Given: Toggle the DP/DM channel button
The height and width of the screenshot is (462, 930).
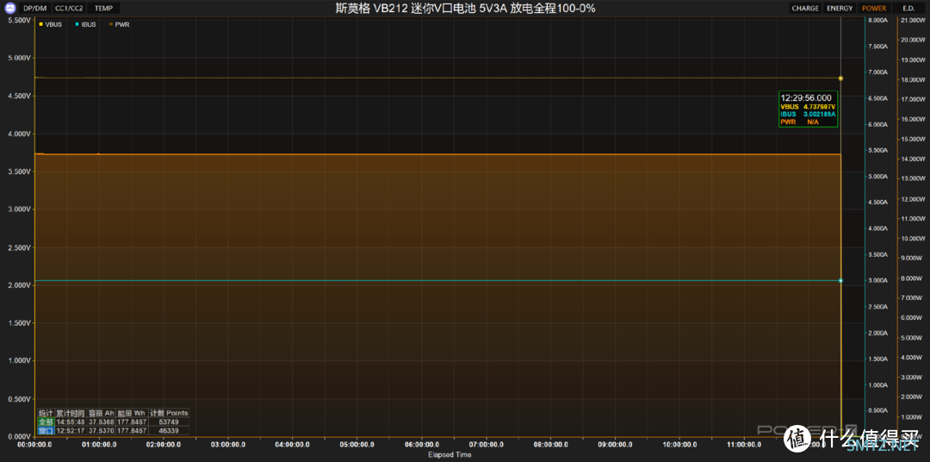Looking at the screenshot, I should tap(35, 9).
